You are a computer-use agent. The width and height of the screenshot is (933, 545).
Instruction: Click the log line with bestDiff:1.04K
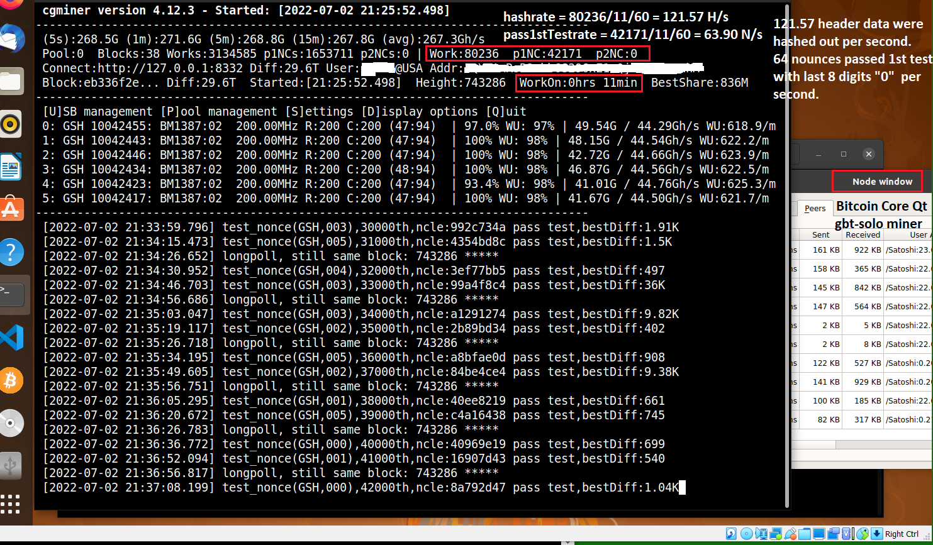point(360,487)
